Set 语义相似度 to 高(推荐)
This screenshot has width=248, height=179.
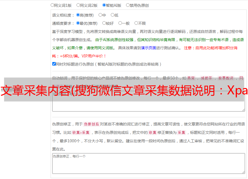point(78,15)
